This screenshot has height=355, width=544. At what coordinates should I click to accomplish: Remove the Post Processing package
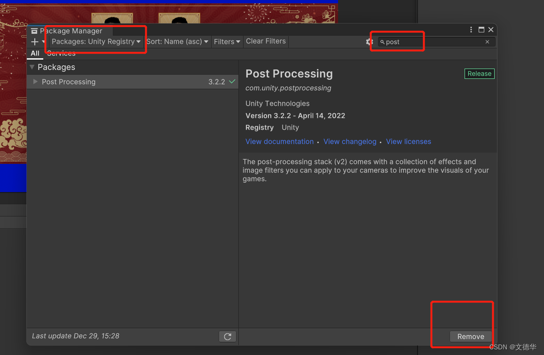point(471,336)
